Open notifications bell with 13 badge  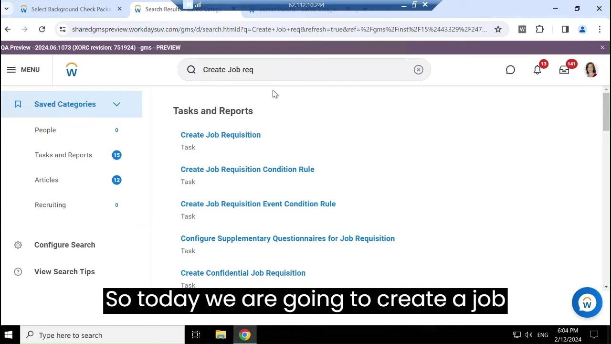pos(538,69)
